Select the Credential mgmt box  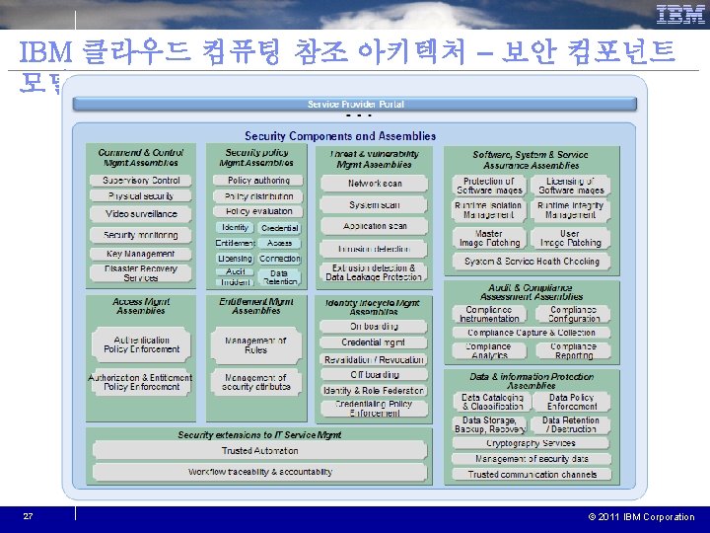374,343
